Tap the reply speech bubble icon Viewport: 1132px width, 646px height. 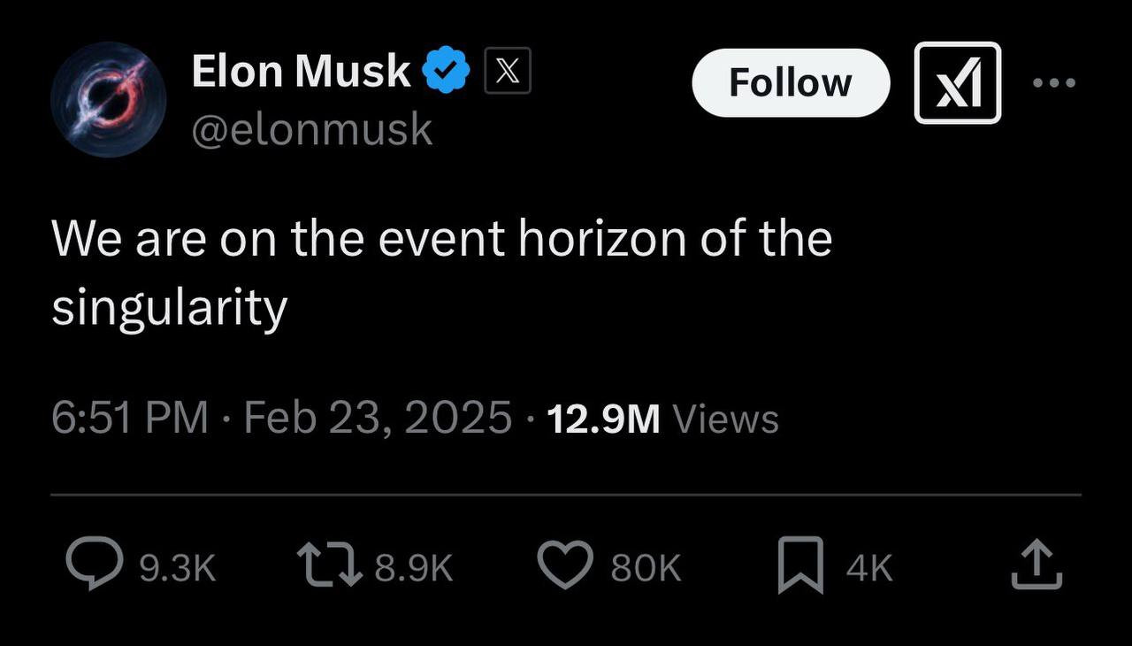pyautogui.click(x=96, y=566)
